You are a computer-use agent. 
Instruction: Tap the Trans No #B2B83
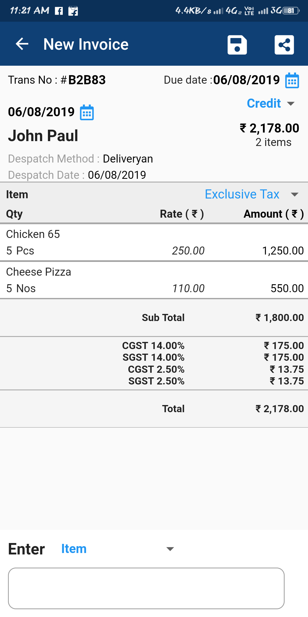[57, 80]
